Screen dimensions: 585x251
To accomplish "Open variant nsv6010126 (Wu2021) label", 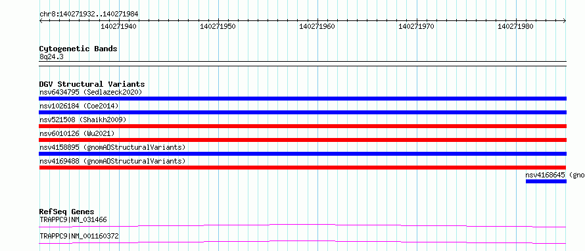I will (x=77, y=133).
